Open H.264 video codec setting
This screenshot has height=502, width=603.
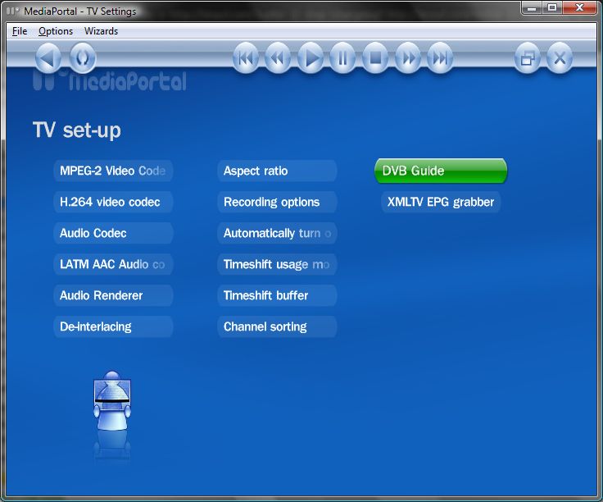[113, 202]
